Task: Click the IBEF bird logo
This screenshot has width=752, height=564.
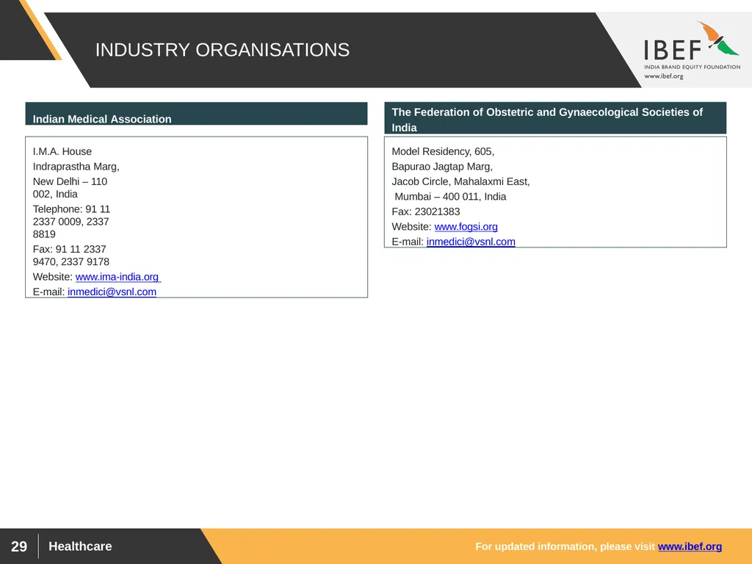Action: click(x=717, y=38)
